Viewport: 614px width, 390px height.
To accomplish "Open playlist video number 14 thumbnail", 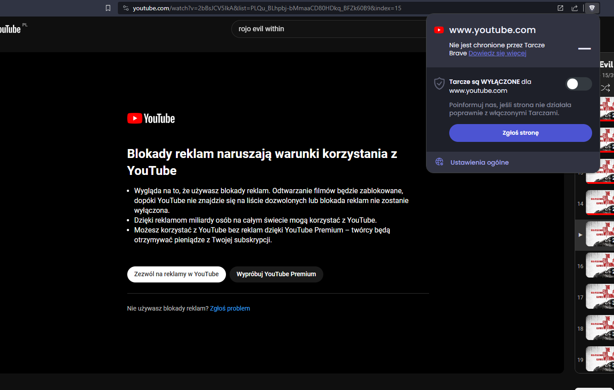I will [x=600, y=203].
